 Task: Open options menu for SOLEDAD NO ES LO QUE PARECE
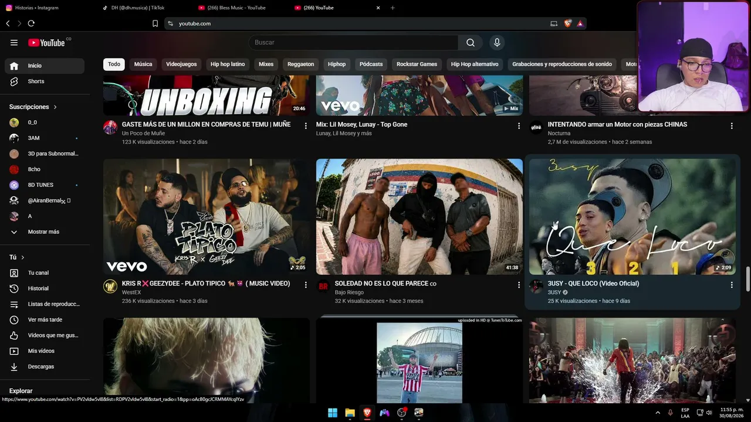click(x=519, y=285)
